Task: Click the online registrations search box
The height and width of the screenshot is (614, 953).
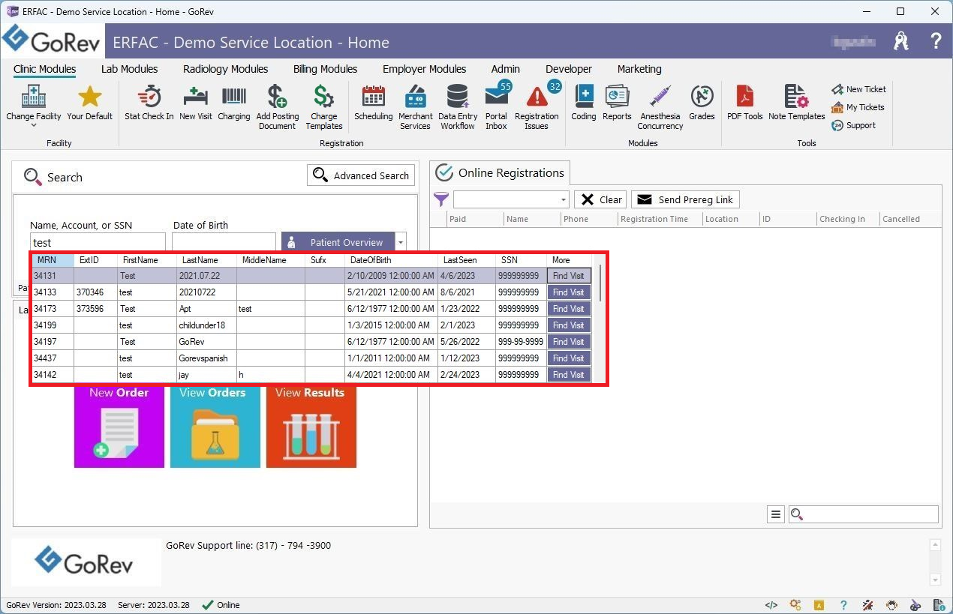Action: pyautogui.click(x=864, y=514)
